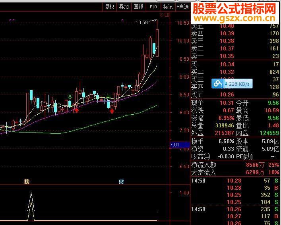281x225 pixels.
Task: Click the 买一 10.34 order row
Action: coord(235,64)
